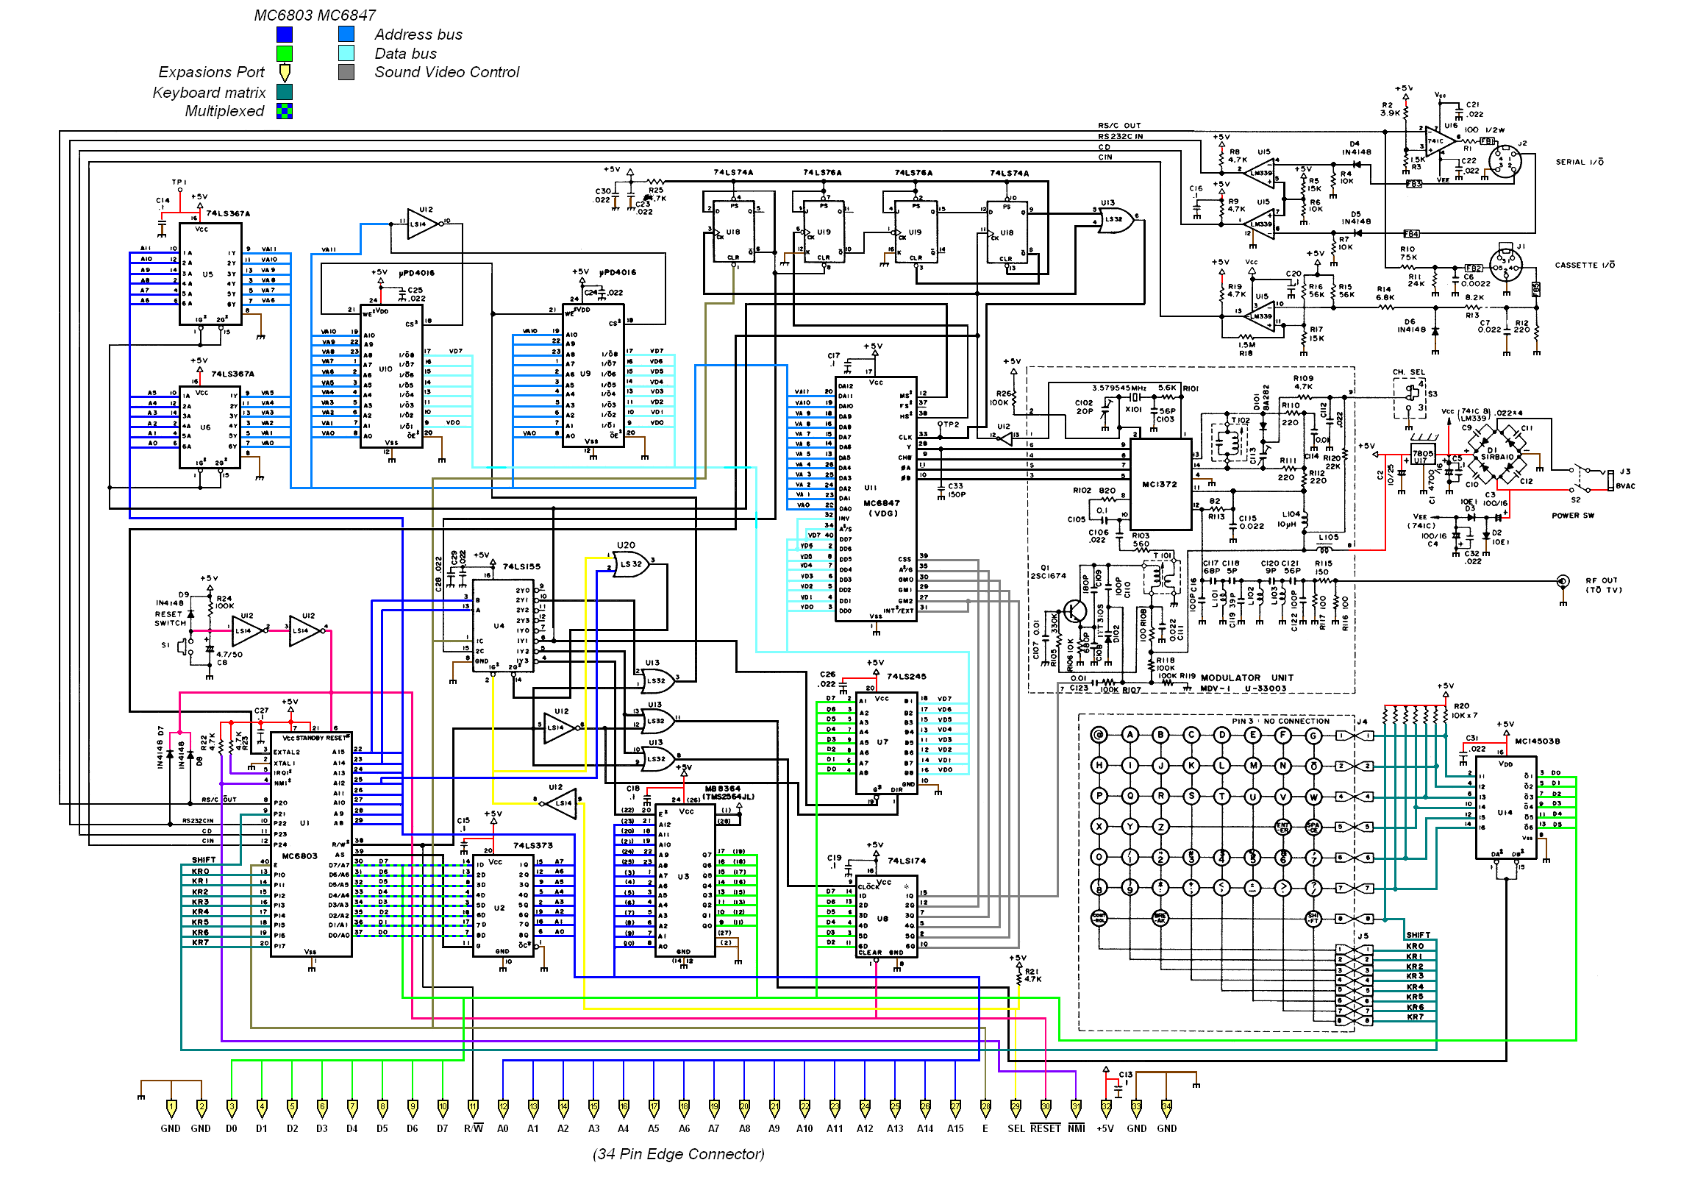Screen dimensions: 1695x1185
Task: Click the '@' key in keyboard matrix
Action: [x=1099, y=735]
